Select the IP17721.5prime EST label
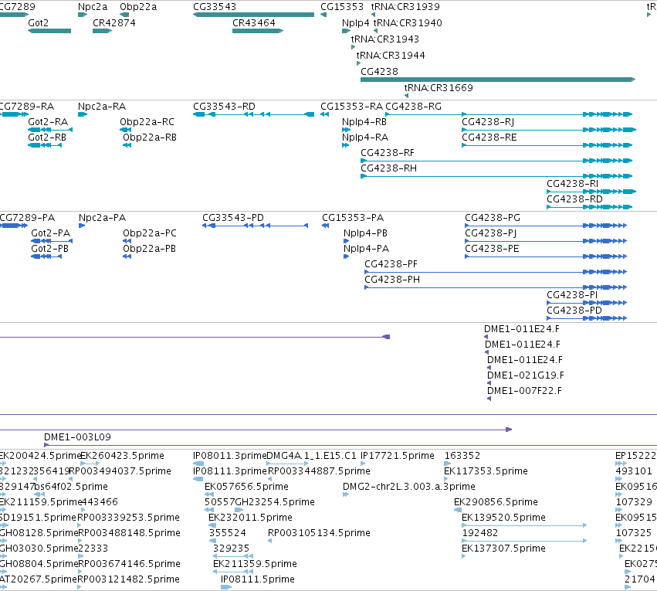 pos(398,456)
